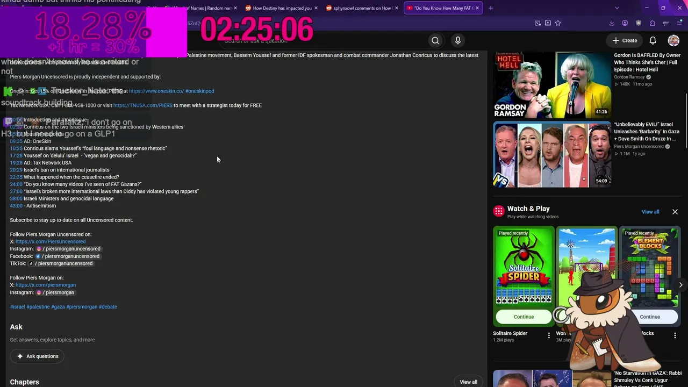Jump to 20:29 ban on international journalists
Viewport: 688px width, 387px height.
click(16, 170)
